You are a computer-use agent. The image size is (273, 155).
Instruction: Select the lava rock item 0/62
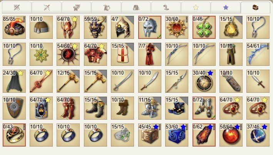204,135
